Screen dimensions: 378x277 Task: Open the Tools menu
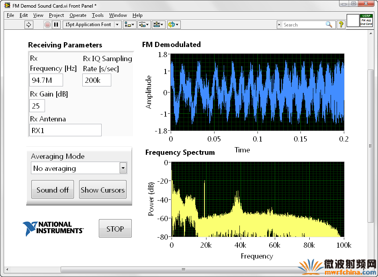(x=98, y=15)
